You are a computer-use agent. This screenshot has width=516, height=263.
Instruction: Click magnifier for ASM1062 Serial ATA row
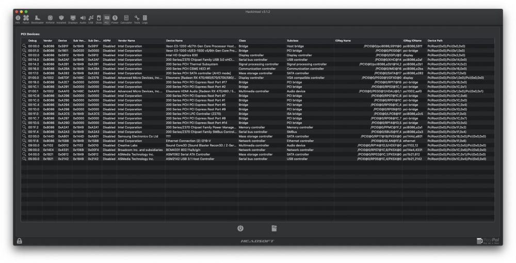[x=24, y=154]
